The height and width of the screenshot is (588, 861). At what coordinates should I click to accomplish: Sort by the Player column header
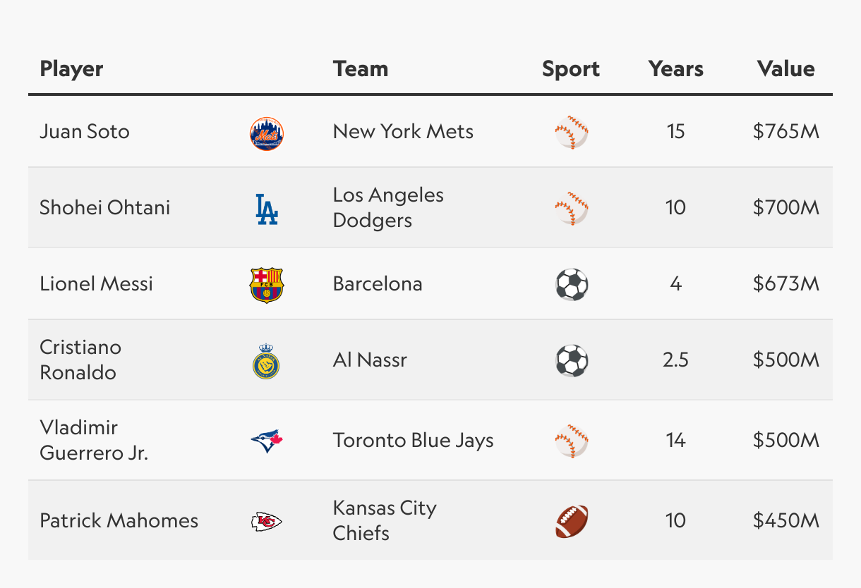click(x=71, y=69)
